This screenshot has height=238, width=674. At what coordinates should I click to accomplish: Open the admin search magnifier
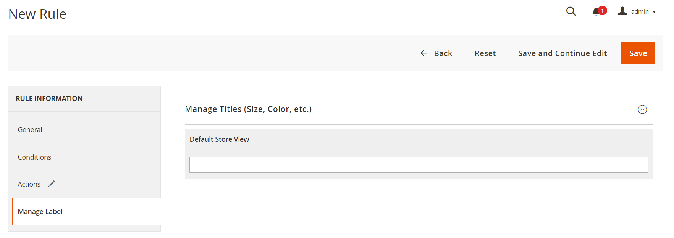click(x=571, y=11)
